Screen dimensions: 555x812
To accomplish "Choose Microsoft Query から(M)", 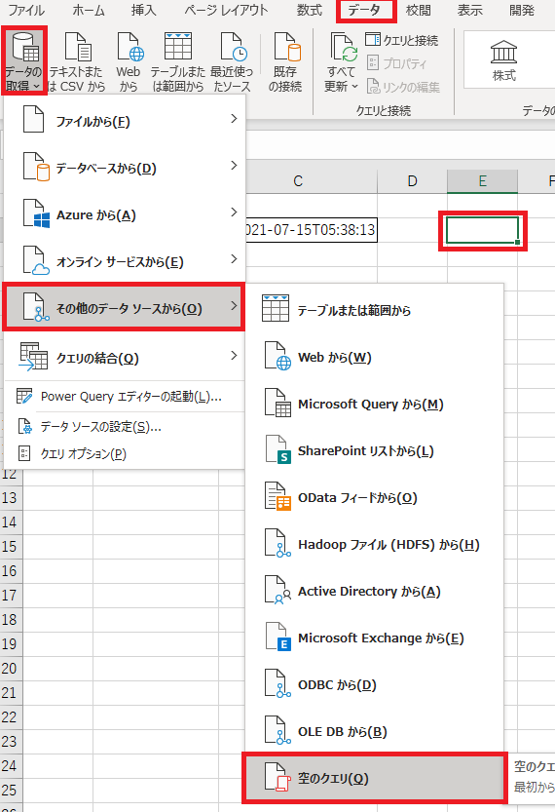I will 374,404.
